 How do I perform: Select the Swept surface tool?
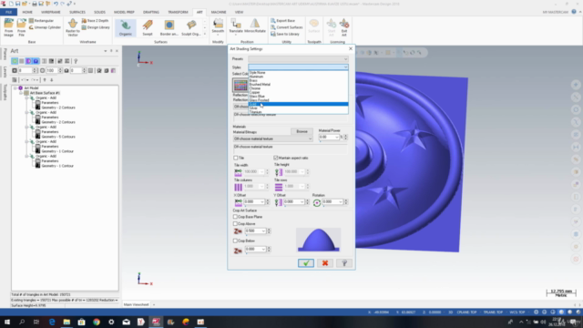[x=148, y=27]
